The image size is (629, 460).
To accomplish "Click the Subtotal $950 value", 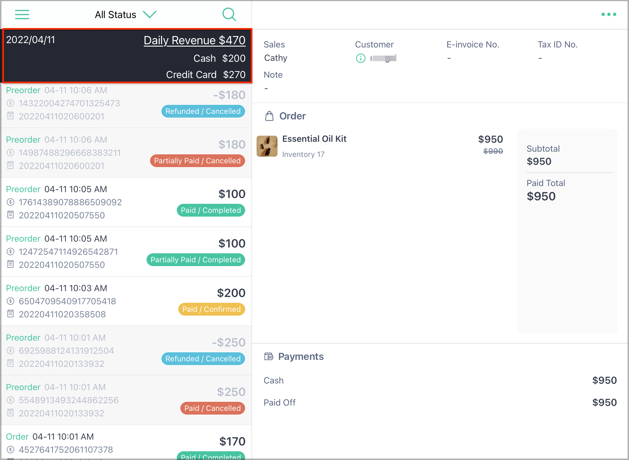I will [x=539, y=161].
